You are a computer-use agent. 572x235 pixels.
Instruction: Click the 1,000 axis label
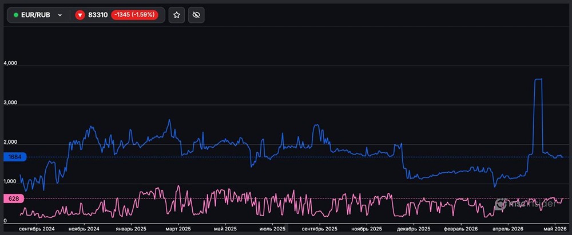coord(10,181)
